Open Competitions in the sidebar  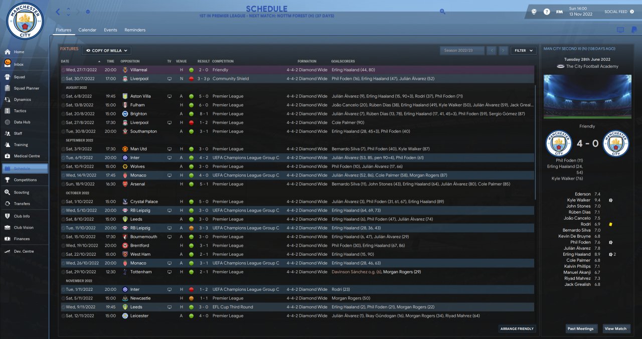(25, 180)
